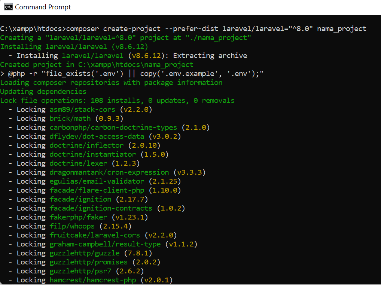Click the 'Updating dependencies' line

[43, 92]
